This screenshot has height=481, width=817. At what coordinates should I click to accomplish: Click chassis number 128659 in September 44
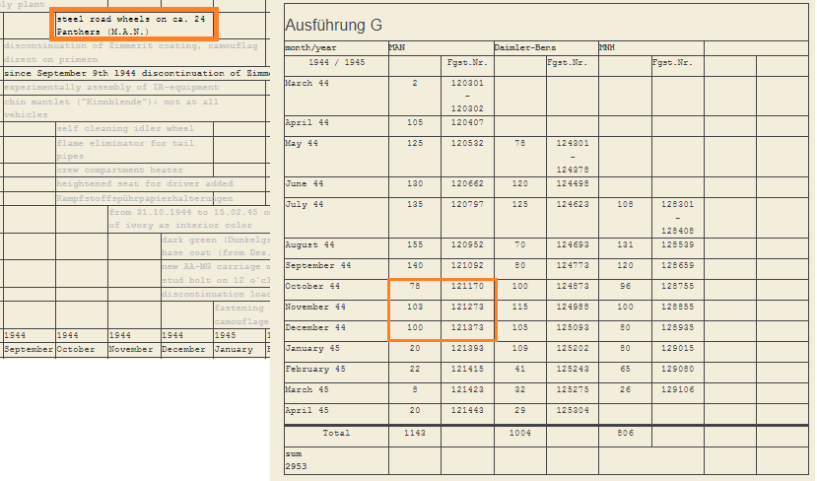coord(678,265)
